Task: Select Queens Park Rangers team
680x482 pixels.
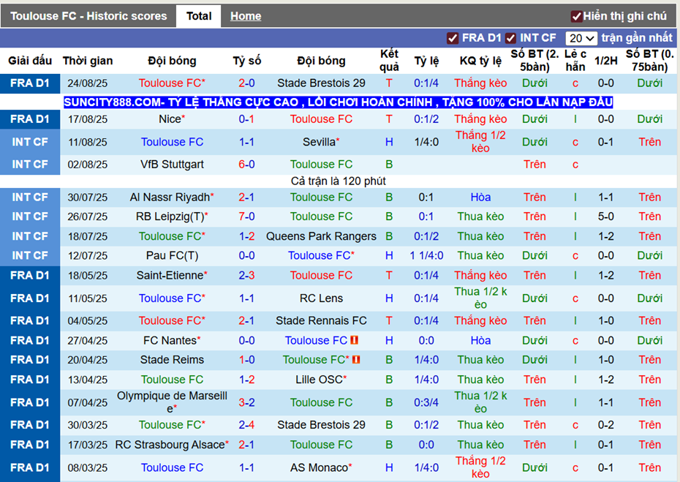Action: pyautogui.click(x=321, y=236)
